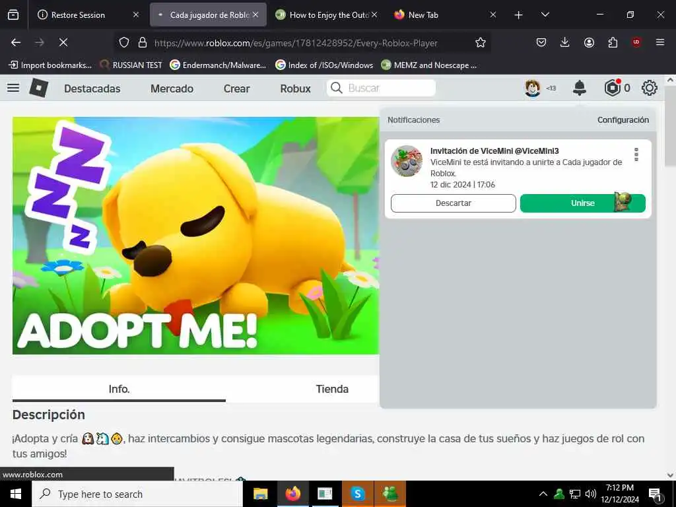Image resolution: width=676 pixels, height=507 pixels.
Task: Open a new tab with plus button
Action: point(519,15)
